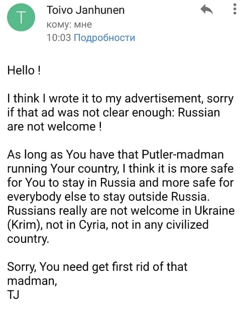The height and width of the screenshot is (315, 244).
Task: Click the 'Hello !' greeting line
Action: (x=24, y=71)
